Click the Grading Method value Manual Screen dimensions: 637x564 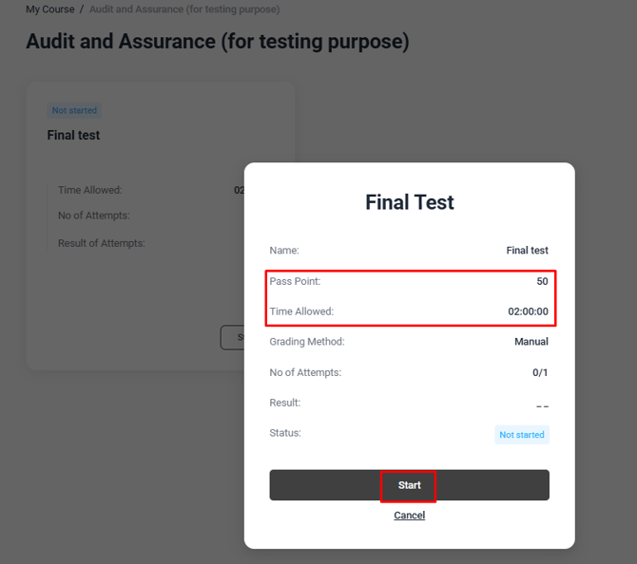(531, 342)
